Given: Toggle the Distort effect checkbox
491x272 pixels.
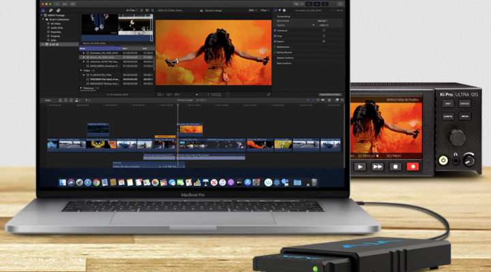Looking at the screenshot, I should tap(275, 41).
